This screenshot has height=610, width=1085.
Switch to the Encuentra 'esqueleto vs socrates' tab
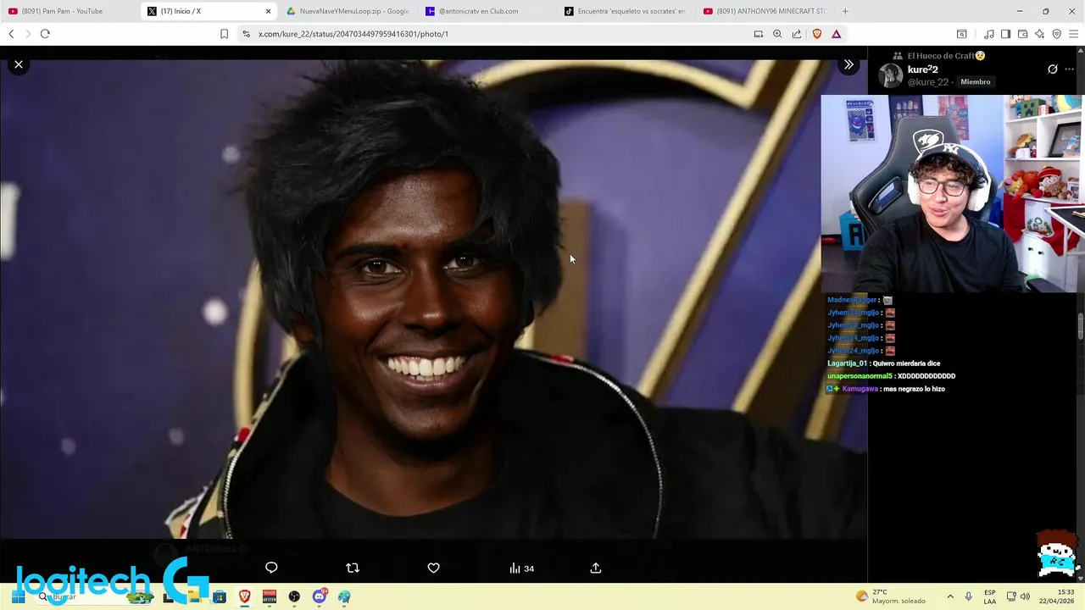pos(626,11)
